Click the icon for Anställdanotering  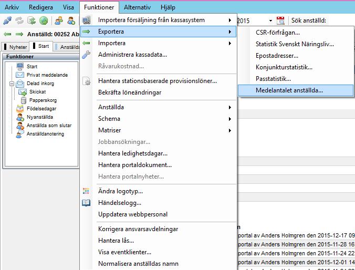(x=20, y=134)
